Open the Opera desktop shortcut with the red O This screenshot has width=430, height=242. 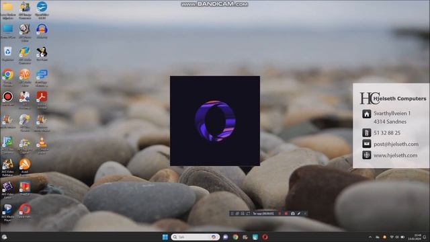coord(25,210)
